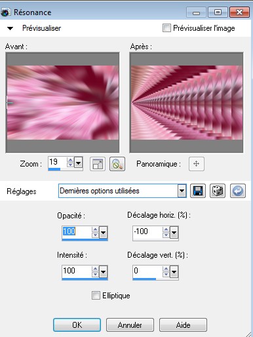Viewport: 253px width, 337px height.
Task: Increase the Intensité value with the up arrow
Action: tap(95, 269)
